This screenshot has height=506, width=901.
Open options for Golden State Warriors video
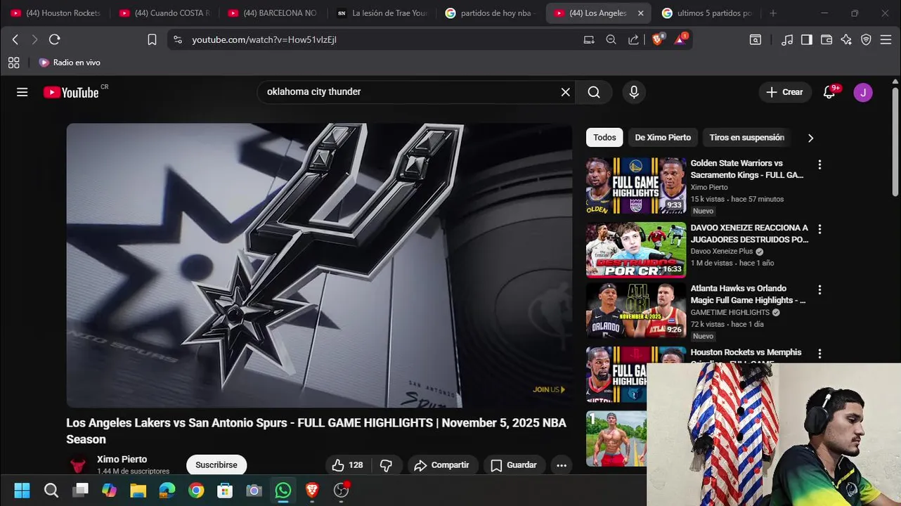click(819, 164)
